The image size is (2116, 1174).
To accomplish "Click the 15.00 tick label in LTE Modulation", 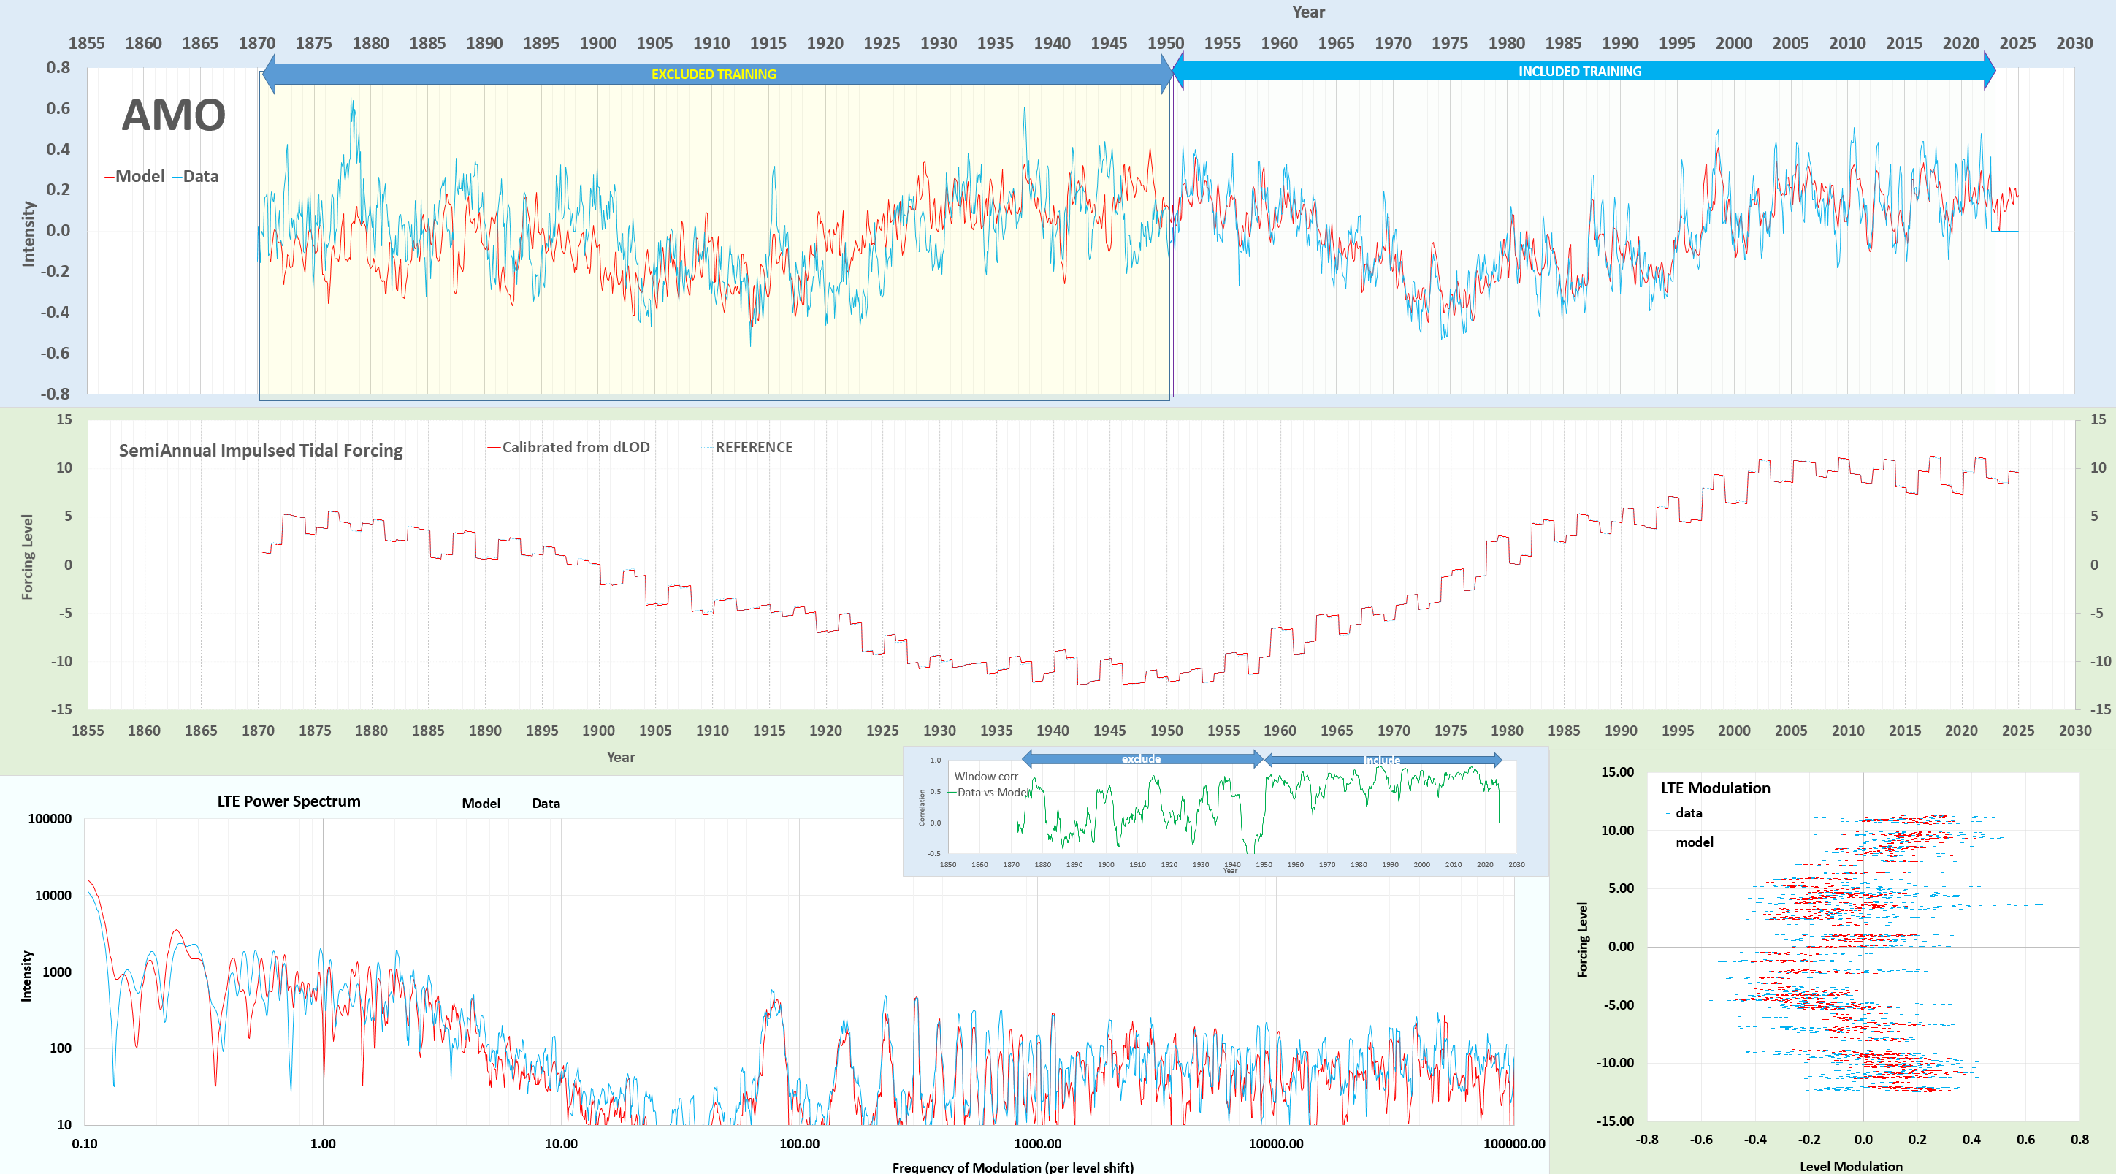I will [x=1616, y=772].
